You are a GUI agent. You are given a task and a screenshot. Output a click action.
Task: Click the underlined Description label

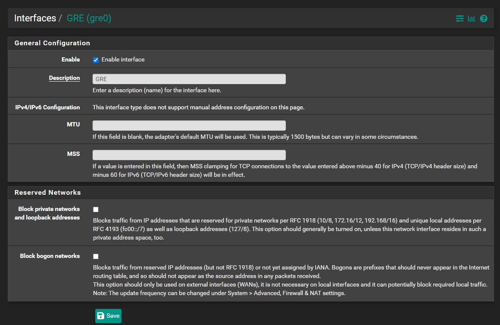[64, 78]
